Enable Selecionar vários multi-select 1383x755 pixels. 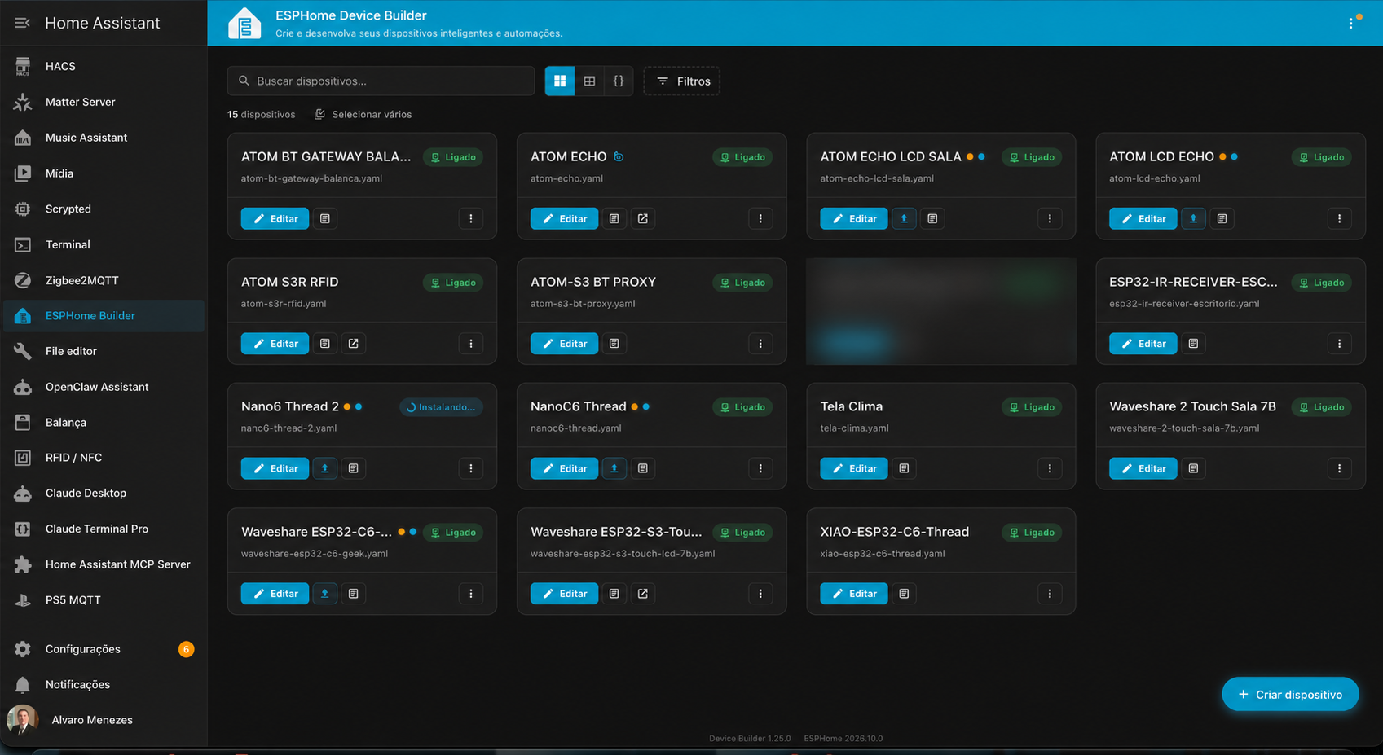363,114
